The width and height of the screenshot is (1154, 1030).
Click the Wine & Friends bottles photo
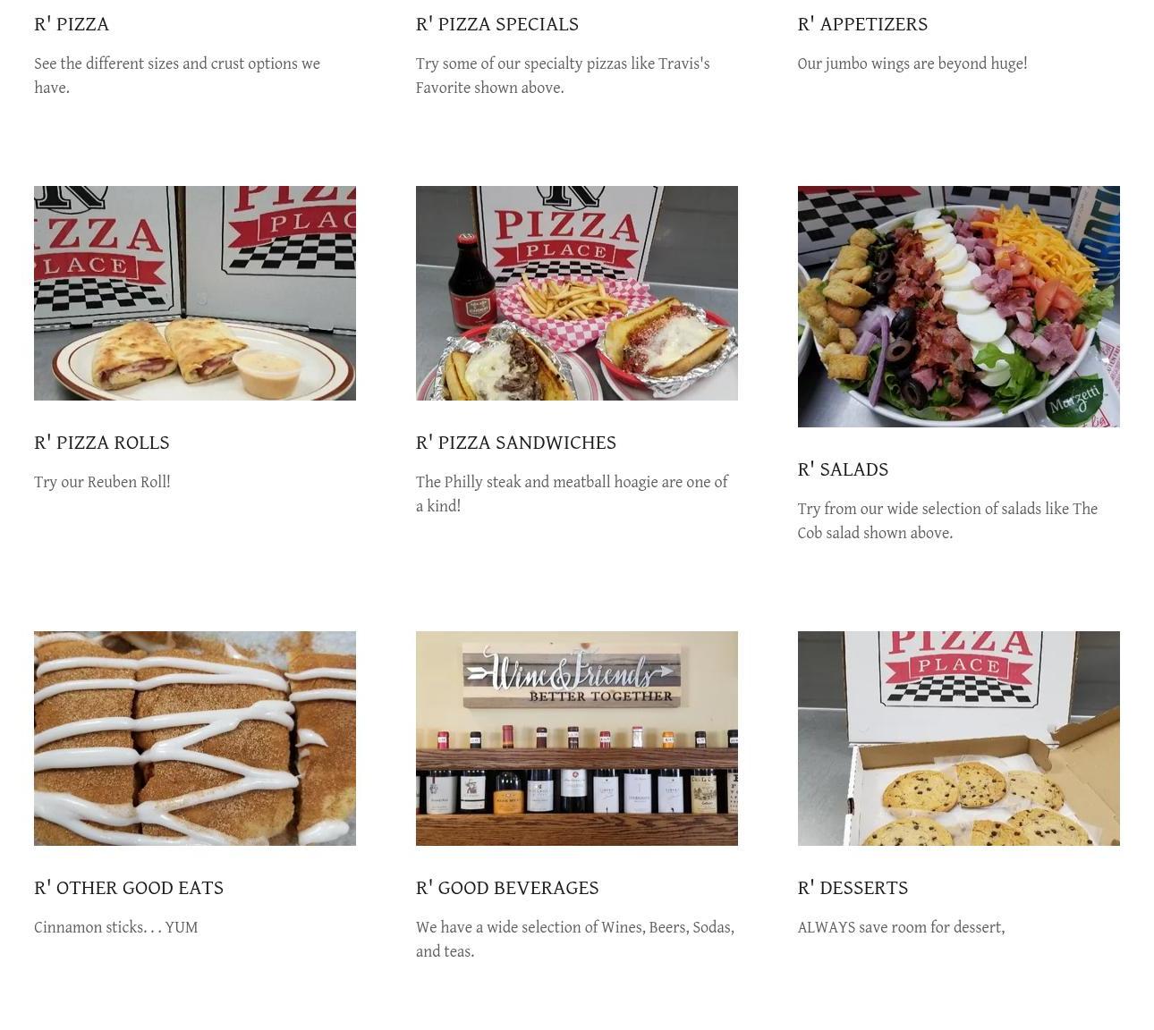tap(577, 739)
